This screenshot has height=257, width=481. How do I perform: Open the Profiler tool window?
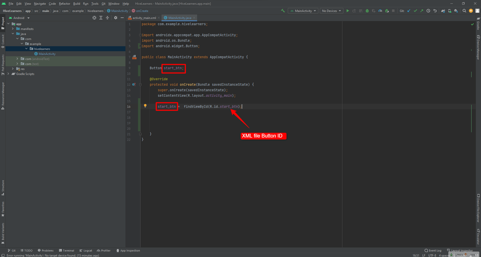tap(104, 251)
